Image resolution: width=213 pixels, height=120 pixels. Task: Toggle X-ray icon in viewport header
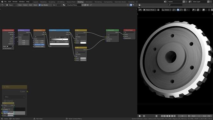[209, 10]
